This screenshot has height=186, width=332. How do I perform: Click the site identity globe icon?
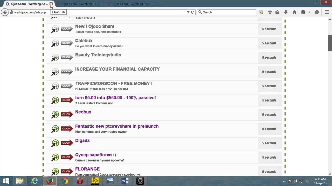coord(11,12)
